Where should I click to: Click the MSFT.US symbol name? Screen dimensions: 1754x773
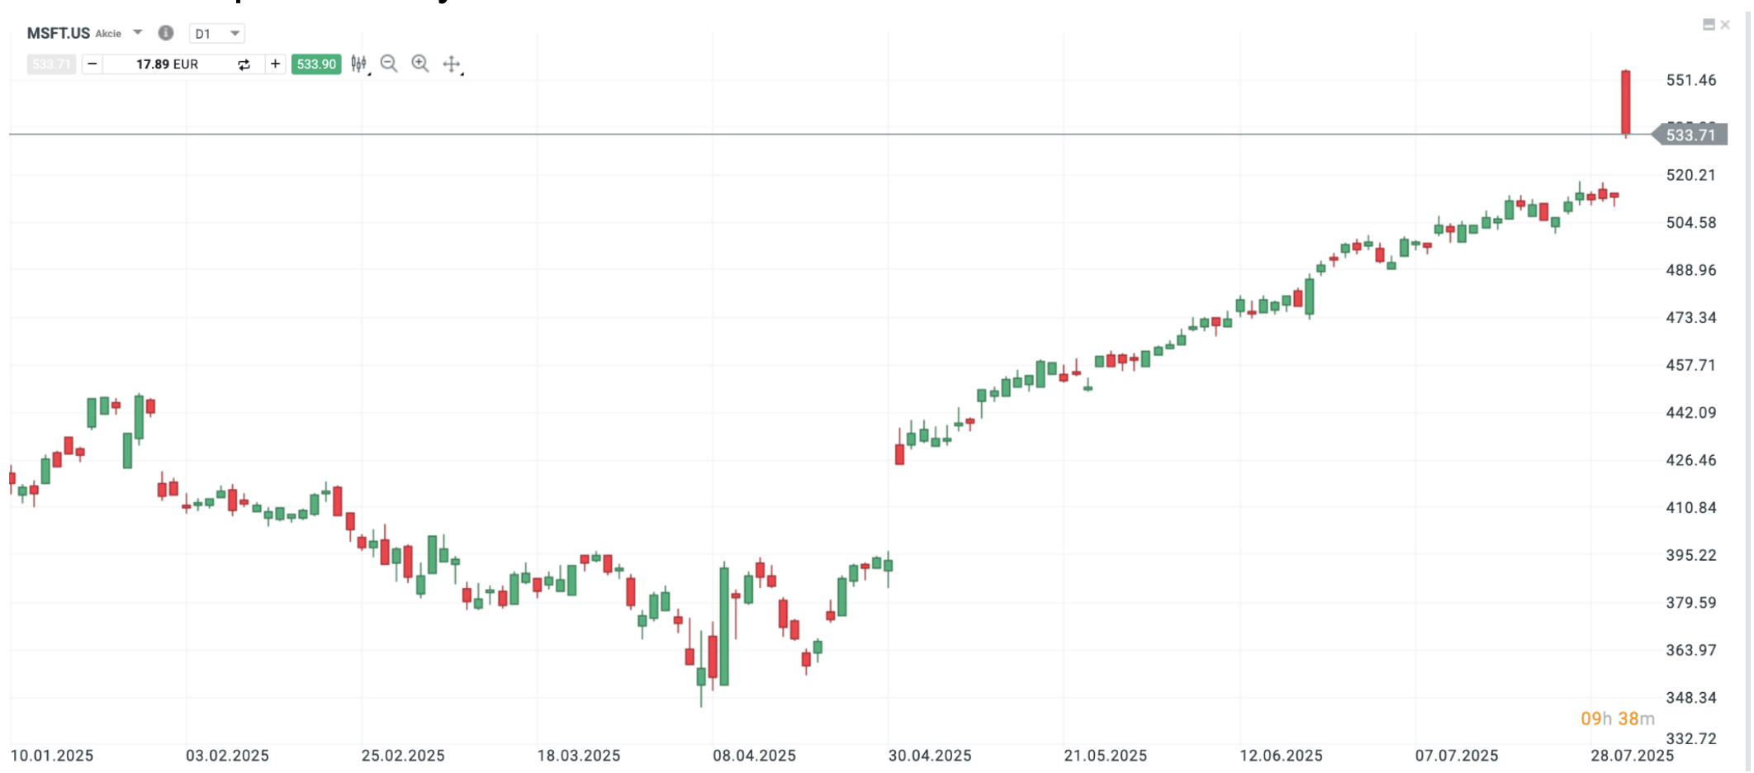pos(58,33)
